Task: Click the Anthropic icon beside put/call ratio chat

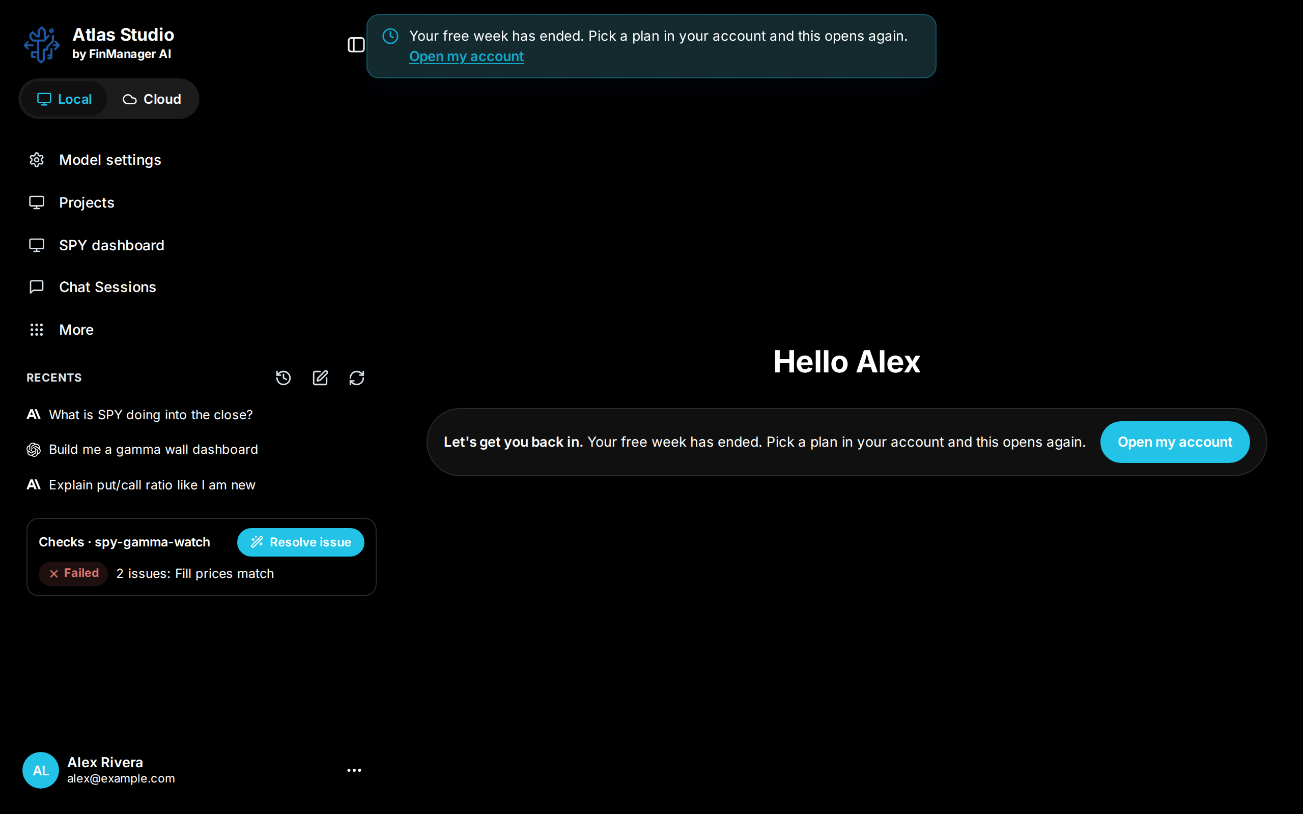Action: pyautogui.click(x=34, y=485)
